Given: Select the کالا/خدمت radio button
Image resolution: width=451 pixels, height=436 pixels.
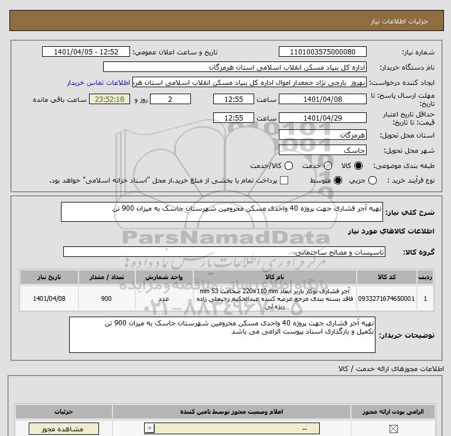Looking at the screenshot, I should [289, 166].
